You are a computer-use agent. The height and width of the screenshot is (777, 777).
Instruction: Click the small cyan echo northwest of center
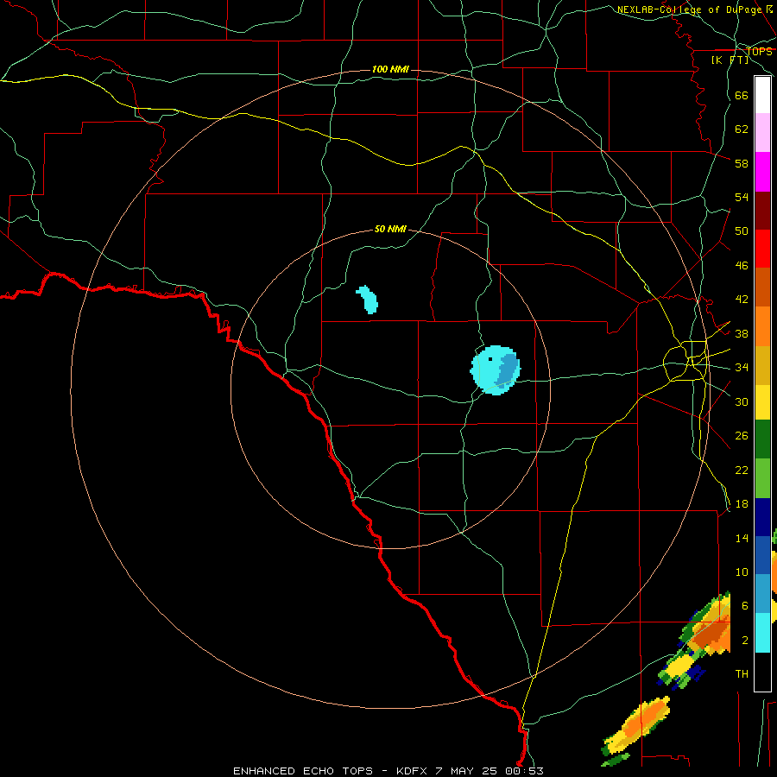point(367,300)
